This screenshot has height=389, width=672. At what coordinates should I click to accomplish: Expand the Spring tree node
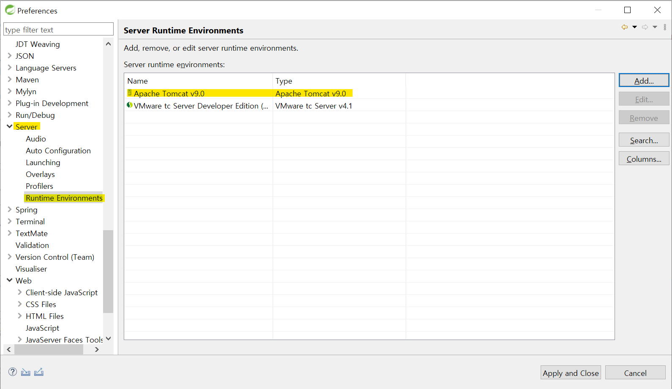[9, 209]
